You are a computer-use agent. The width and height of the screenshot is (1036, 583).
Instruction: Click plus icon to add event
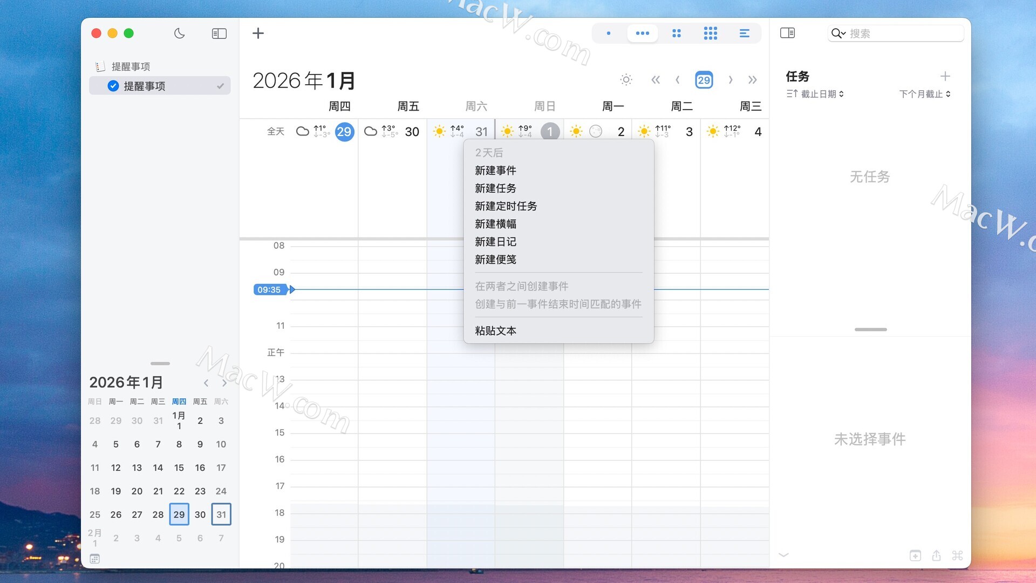pyautogui.click(x=258, y=33)
